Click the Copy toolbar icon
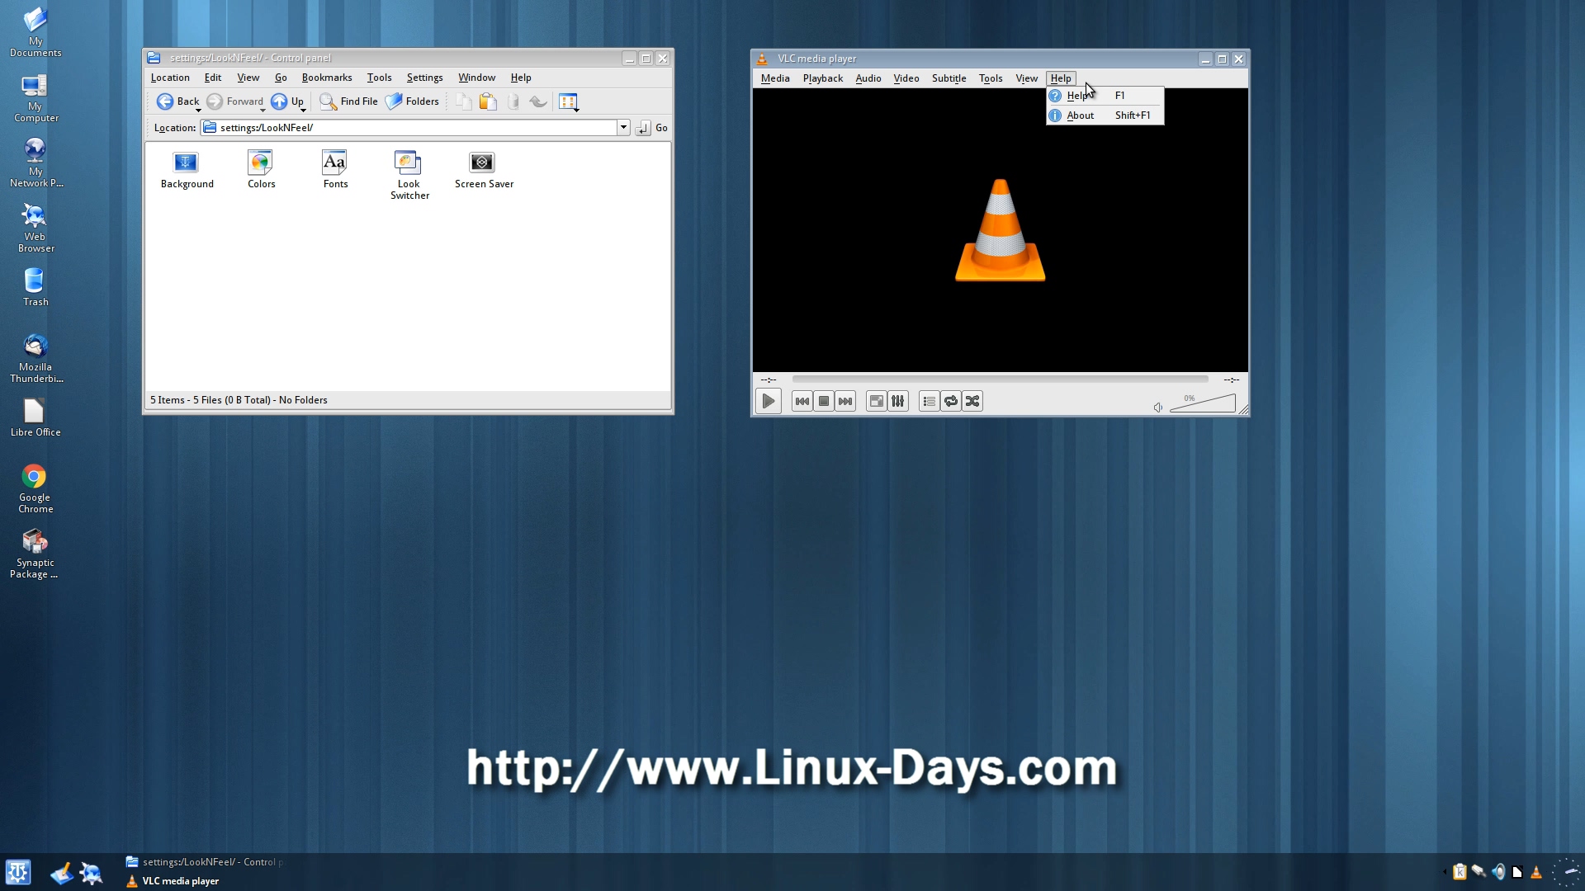 463,101
